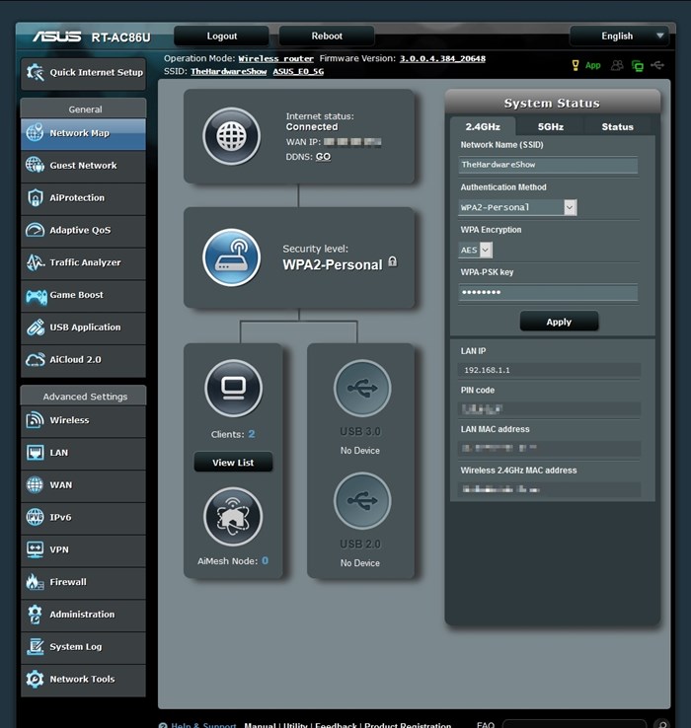
Task: Click the AiMesh Node count 0
Action: pyautogui.click(x=265, y=561)
